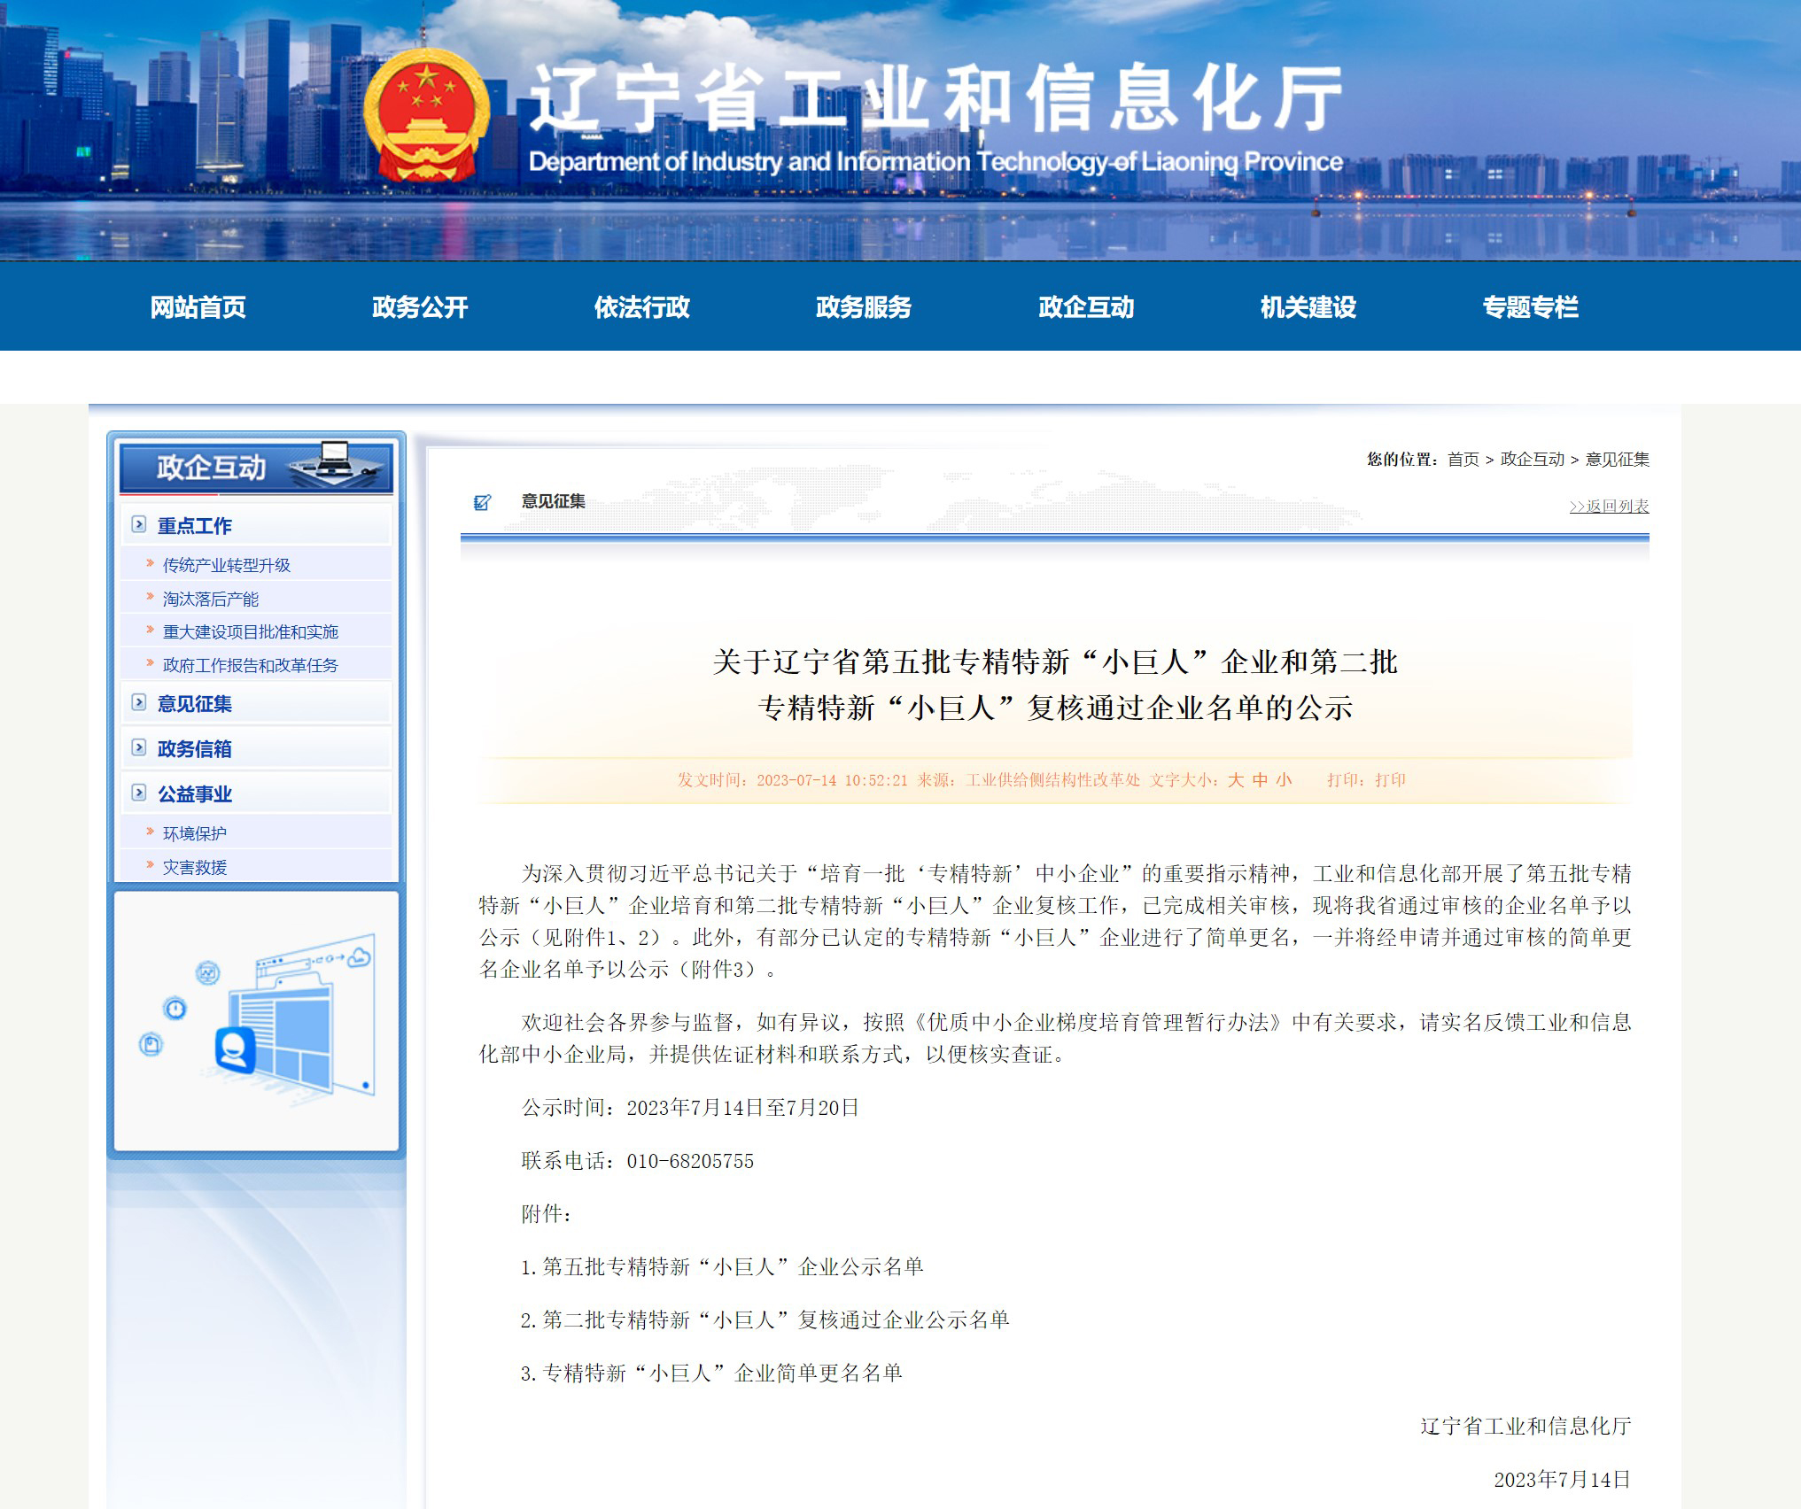The height and width of the screenshot is (1509, 1801).
Task: Expand the 重点工作 section
Action: tap(194, 524)
